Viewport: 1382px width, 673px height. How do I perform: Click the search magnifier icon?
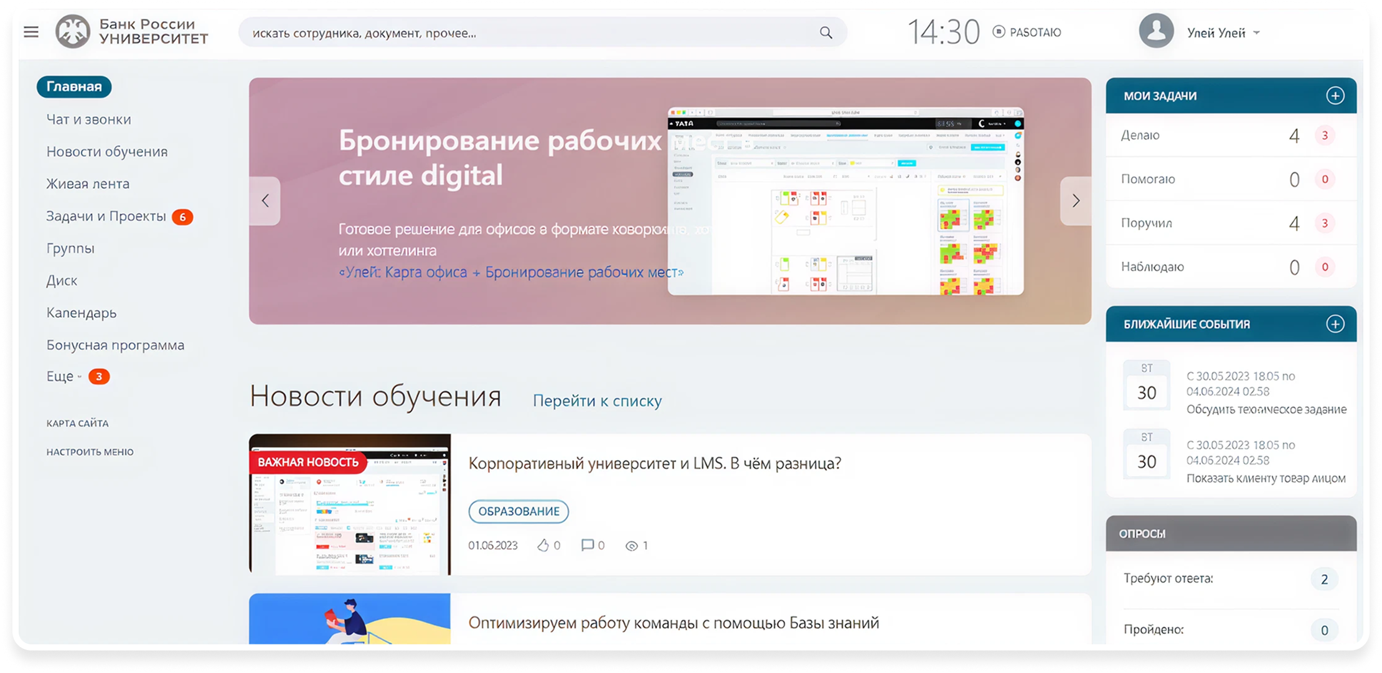[825, 33]
